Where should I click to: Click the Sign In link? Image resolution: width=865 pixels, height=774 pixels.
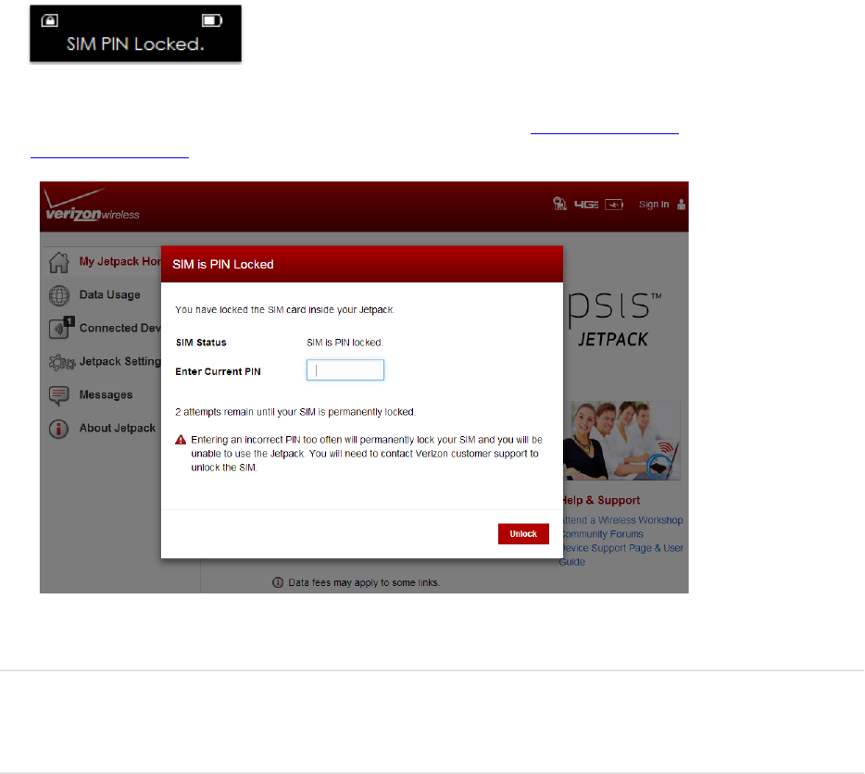(654, 204)
